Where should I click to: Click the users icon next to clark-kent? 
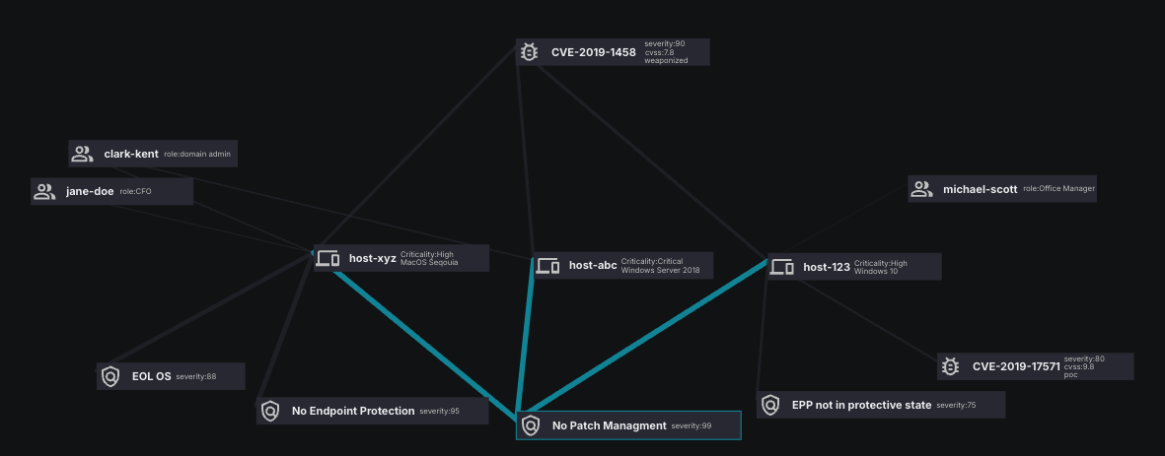[82, 154]
